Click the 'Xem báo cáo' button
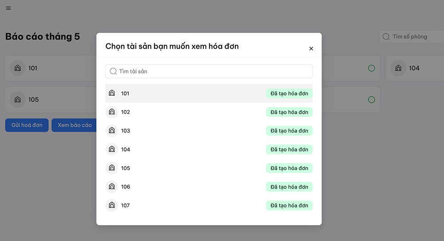The width and height of the screenshot is (444, 241). (x=74, y=125)
